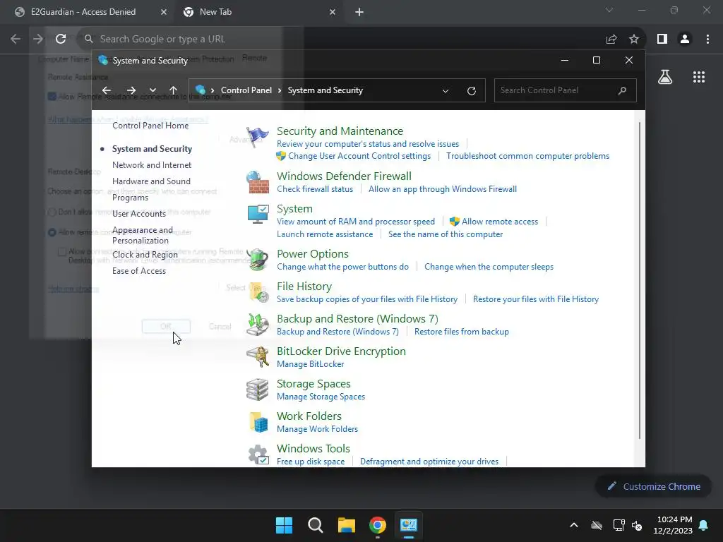Open recent locations dropdown in Control Panel

153,90
